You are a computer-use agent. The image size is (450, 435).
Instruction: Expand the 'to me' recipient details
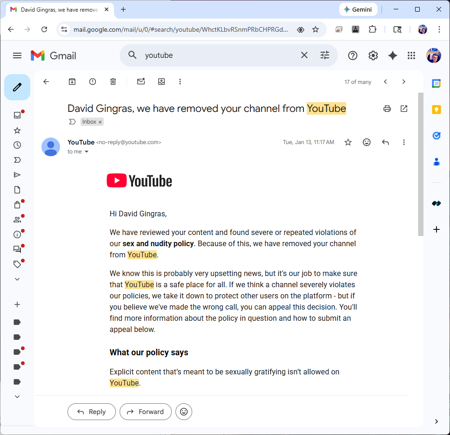coord(87,152)
